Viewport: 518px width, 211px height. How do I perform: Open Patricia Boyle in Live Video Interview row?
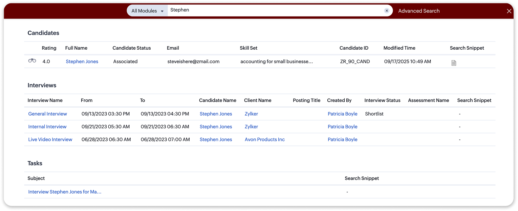tap(342, 139)
